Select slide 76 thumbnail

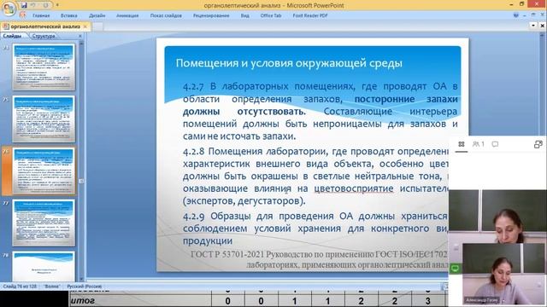click(44, 171)
